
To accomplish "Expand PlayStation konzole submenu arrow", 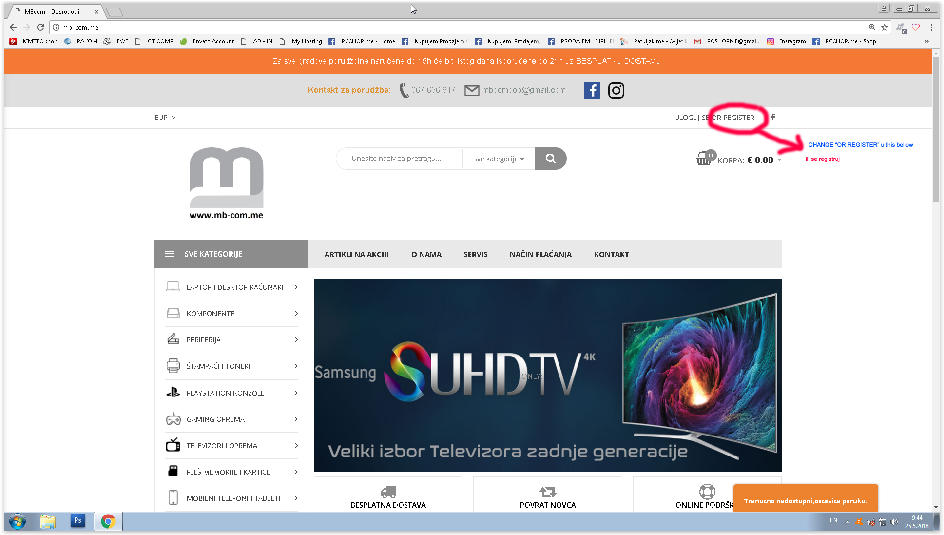I will pos(296,393).
